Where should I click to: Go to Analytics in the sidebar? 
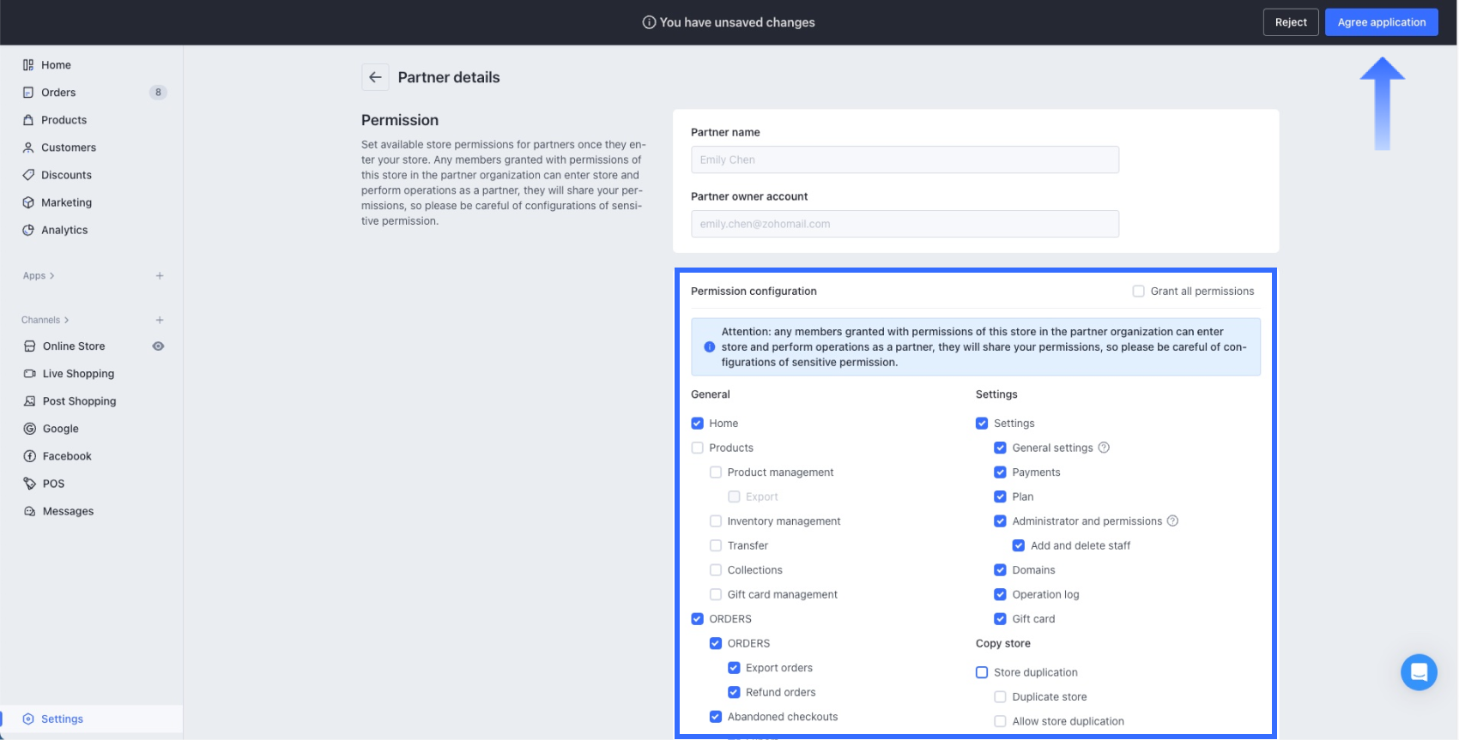point(64,230)
